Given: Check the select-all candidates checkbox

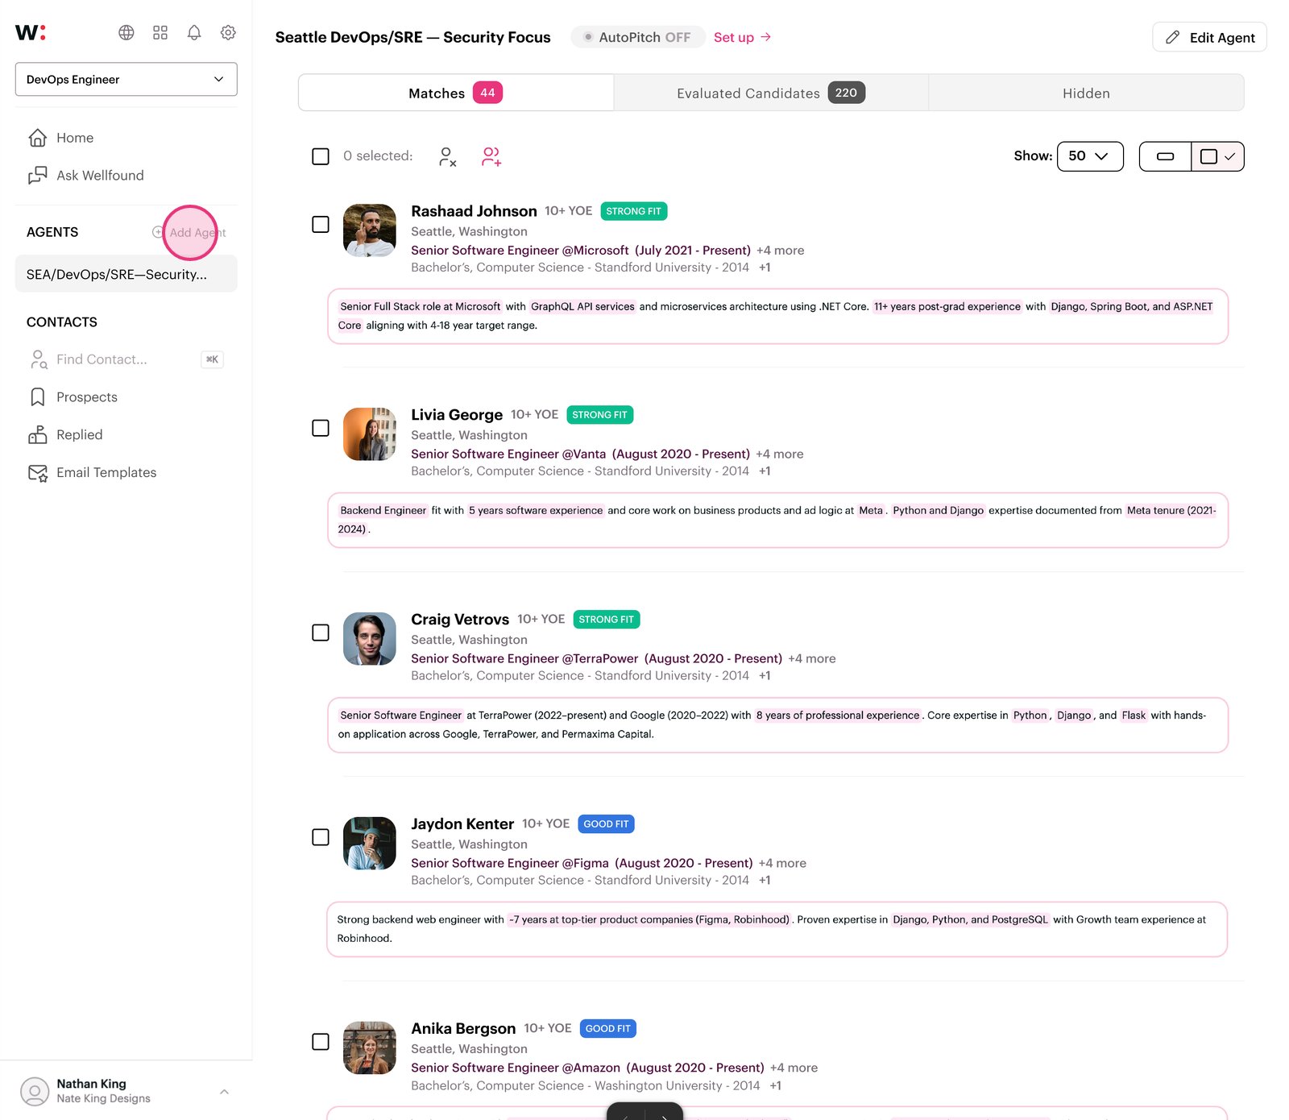Looking at the screenshot, I should pos(320,156).
